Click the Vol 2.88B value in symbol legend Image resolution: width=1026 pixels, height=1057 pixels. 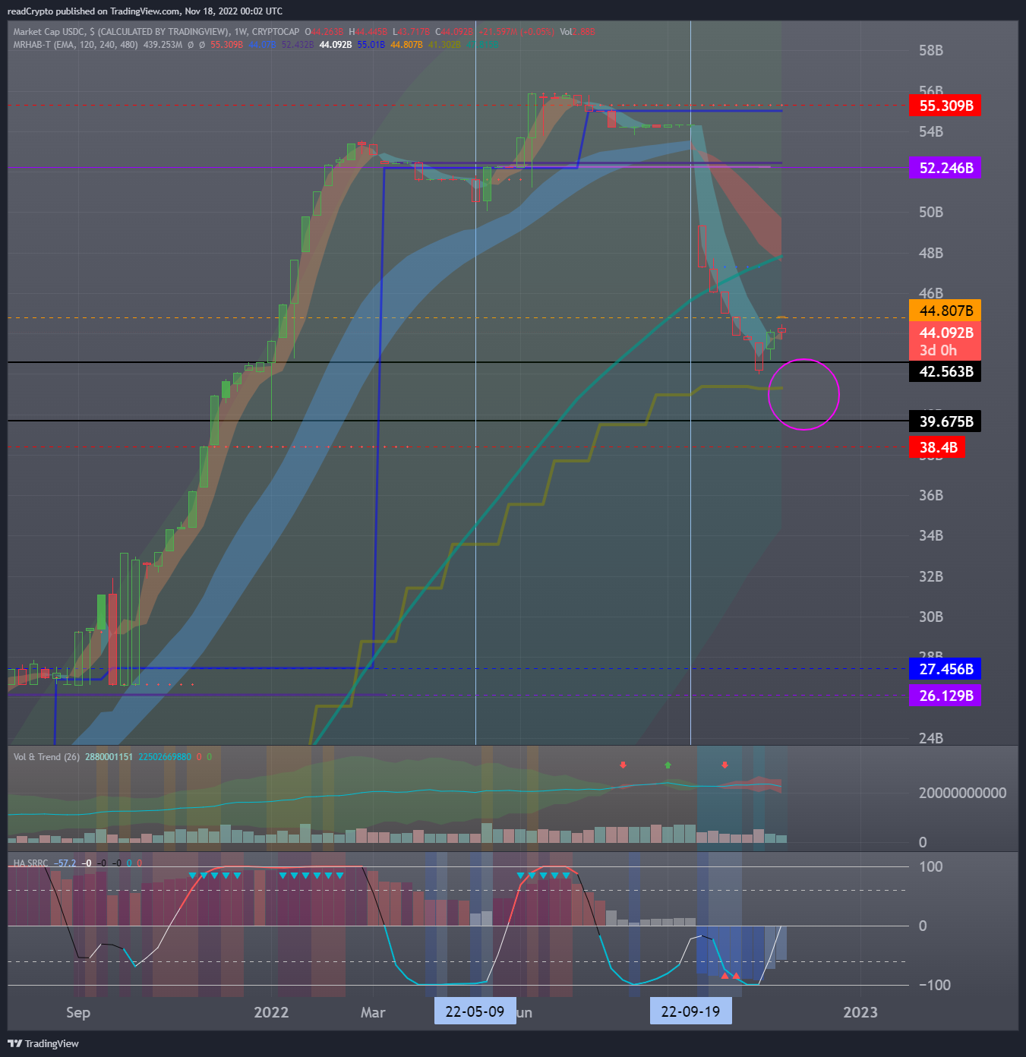577,32
